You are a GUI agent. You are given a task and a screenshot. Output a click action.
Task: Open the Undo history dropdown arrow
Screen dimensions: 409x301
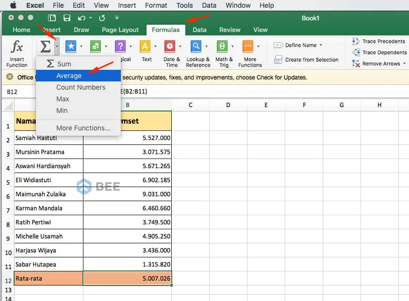(91, 18)
